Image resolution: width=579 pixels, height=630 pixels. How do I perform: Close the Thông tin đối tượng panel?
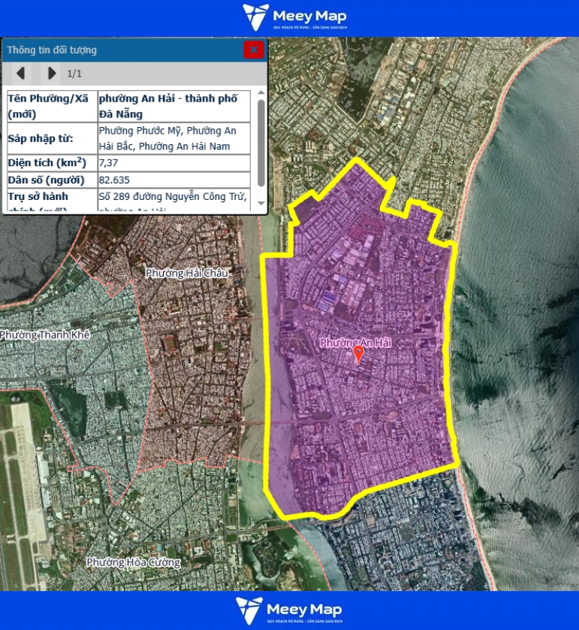click(253, 50)
